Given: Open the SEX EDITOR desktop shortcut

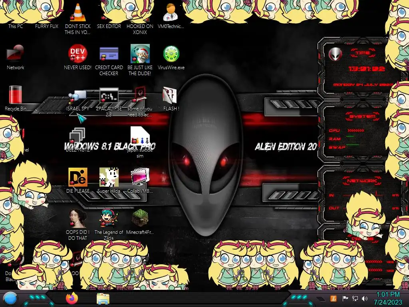Looking at the screenshot, I should [109, 26].
